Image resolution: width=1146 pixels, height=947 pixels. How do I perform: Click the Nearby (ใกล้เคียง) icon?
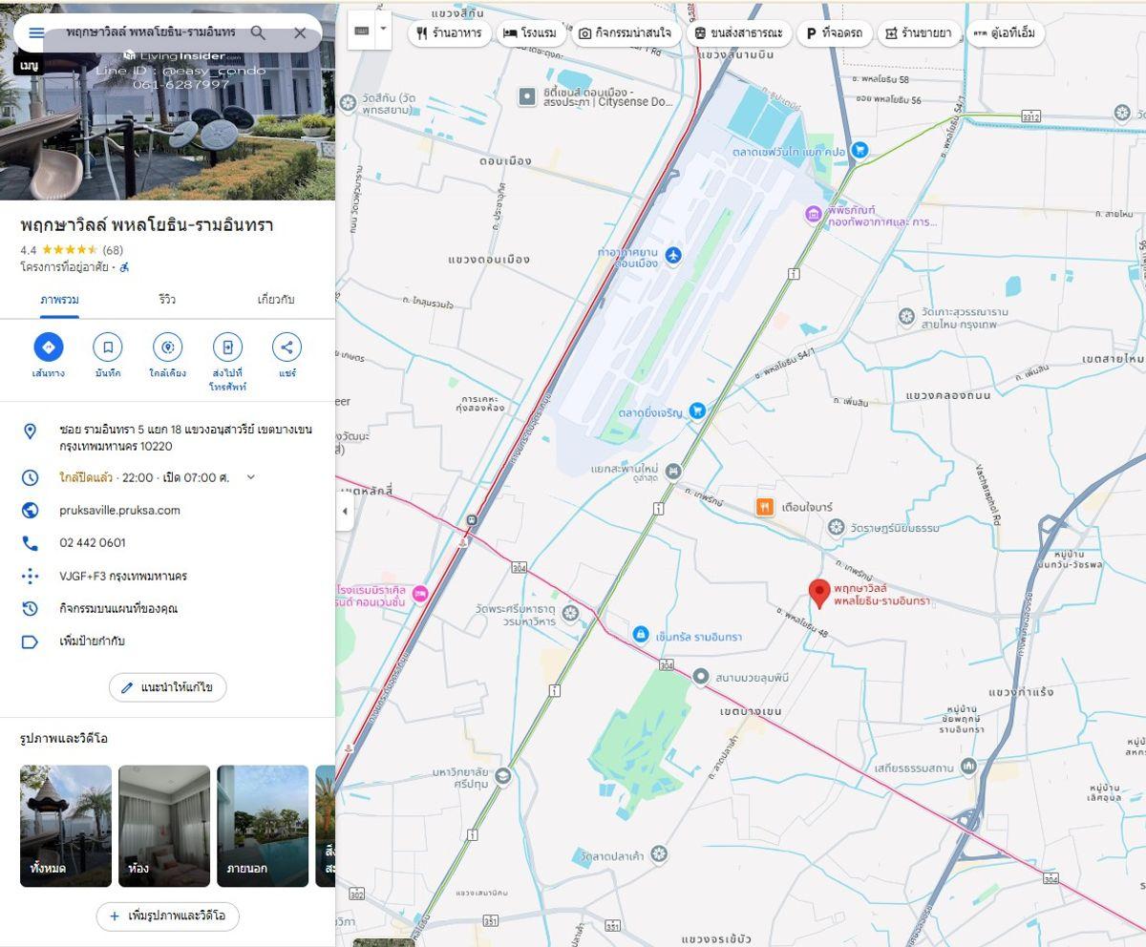167,347
